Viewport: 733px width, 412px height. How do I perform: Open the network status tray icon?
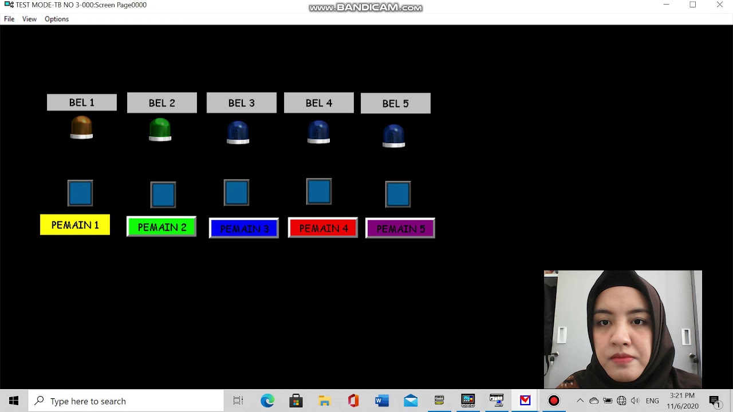[x=621, y=401]
